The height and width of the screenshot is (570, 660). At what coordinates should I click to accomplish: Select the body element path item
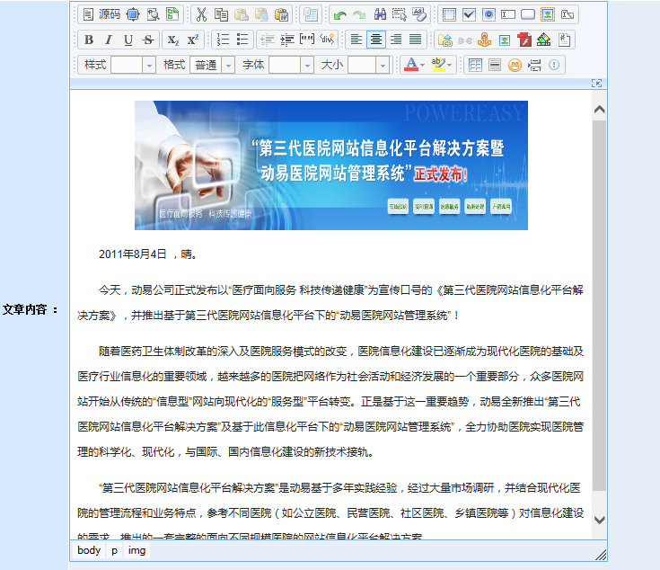click(x=89, y=550)
